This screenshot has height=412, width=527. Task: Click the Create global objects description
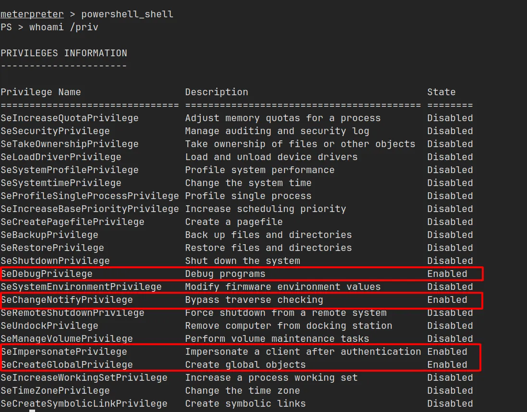tap(245, 365)
